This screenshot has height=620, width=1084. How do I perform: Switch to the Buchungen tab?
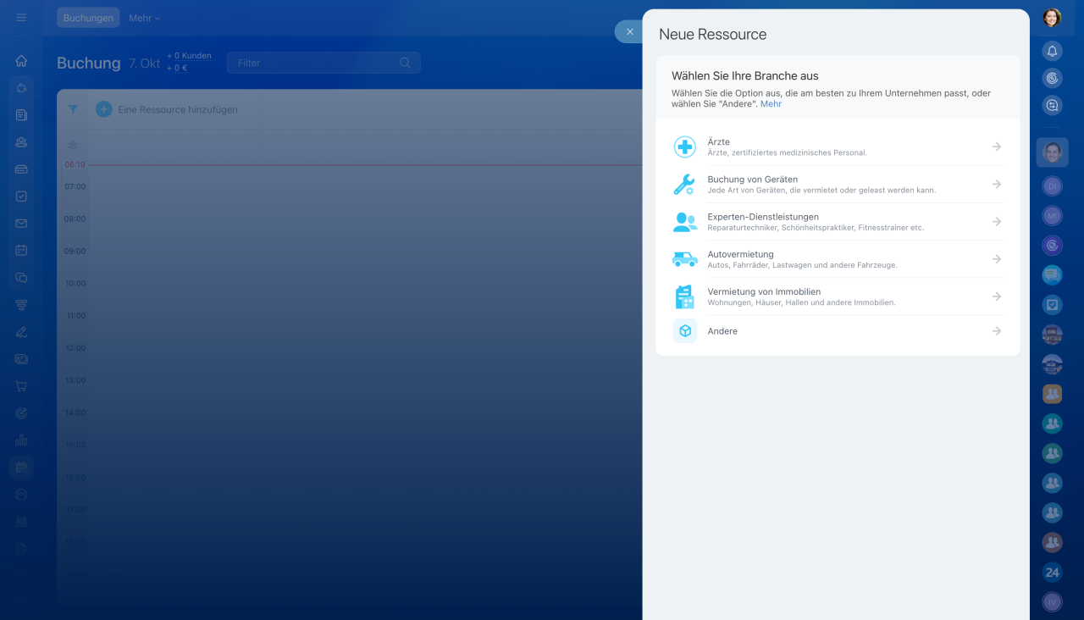(x=88, y=18)
